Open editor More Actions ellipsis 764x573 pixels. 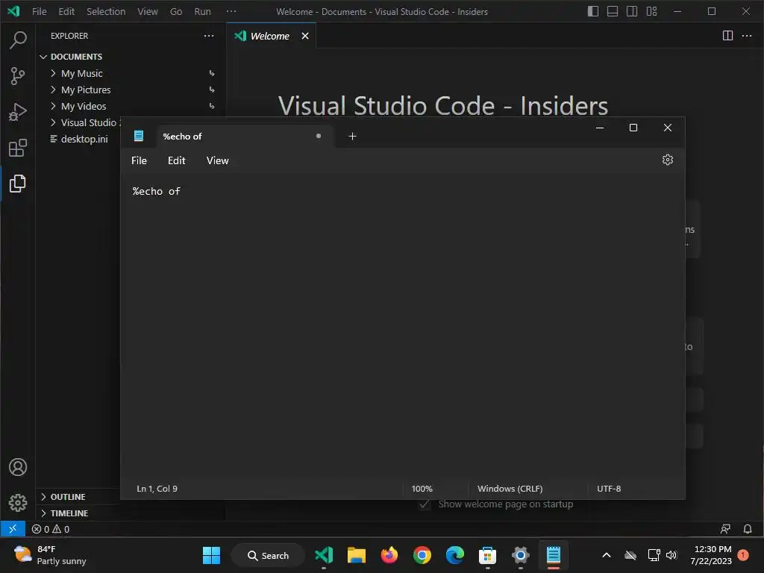point(746,36)
